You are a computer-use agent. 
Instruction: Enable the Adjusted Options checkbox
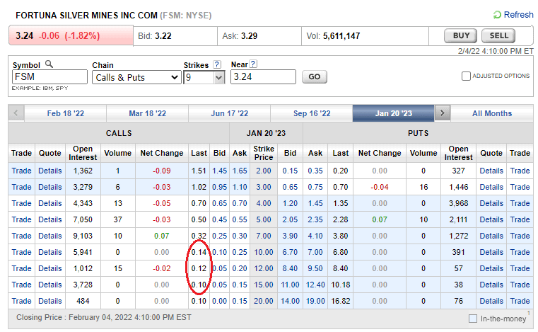(466, 76)
